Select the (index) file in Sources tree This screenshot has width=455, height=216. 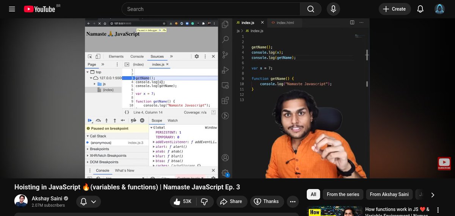click(108, 90)
